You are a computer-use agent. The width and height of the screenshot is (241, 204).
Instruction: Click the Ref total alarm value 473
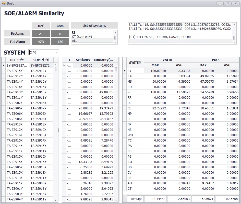41,42
